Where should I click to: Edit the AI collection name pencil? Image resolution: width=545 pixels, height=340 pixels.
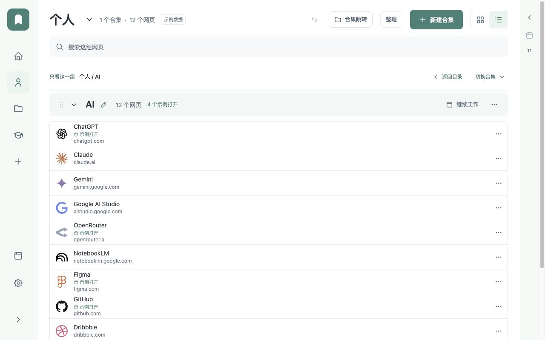tap(103, 105)
